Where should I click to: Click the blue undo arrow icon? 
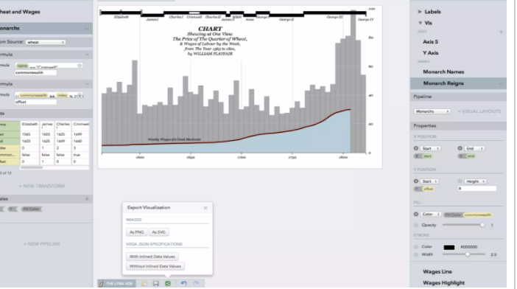(x=183, y=283)
